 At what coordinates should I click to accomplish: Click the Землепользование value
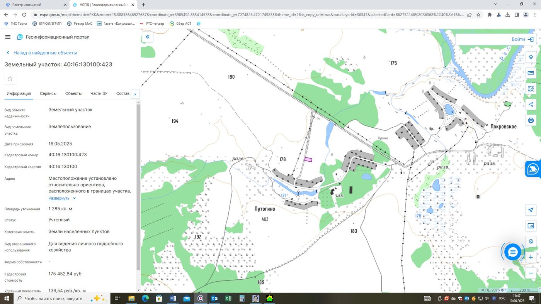[70, 127]
